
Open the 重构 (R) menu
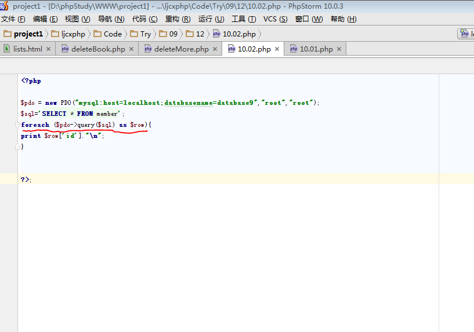pos(178,19)
